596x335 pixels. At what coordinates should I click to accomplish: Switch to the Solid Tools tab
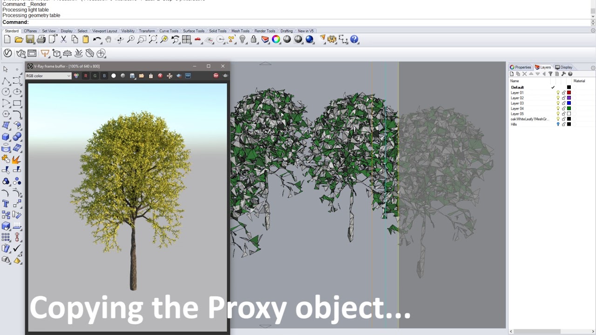tap(217, 31)
